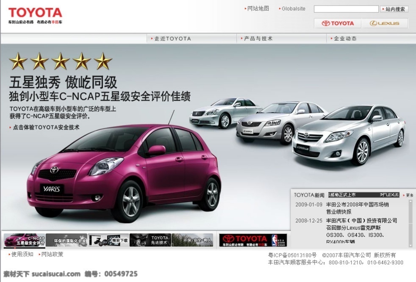Click 独创小型车C-NCAP五星级安全评价佳绩 headline
Viewport: 416px width, 282px height.
(x=100, y=96)
